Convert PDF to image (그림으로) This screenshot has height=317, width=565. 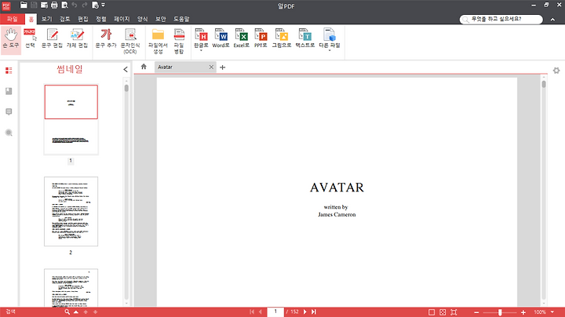tap(282, 38)
